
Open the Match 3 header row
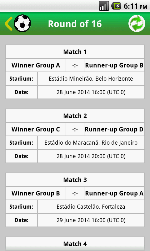point(75,180)
